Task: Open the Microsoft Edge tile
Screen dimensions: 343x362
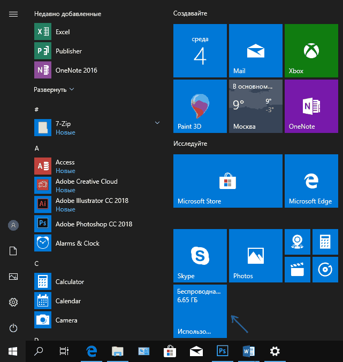Action: 311,181
